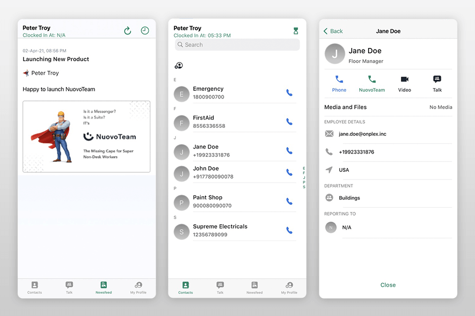Tap the refresh icon on Peter Troy's newsfeed

[127, 30]
